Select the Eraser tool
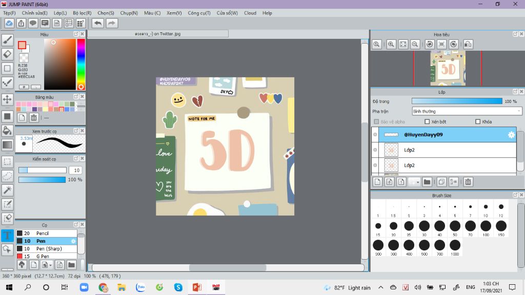The image size is (525, 295). click(7, 54)
